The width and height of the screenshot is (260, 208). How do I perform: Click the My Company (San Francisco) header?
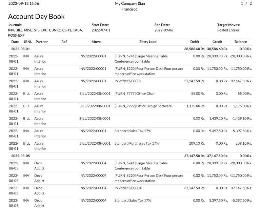(x=130, y=6)
